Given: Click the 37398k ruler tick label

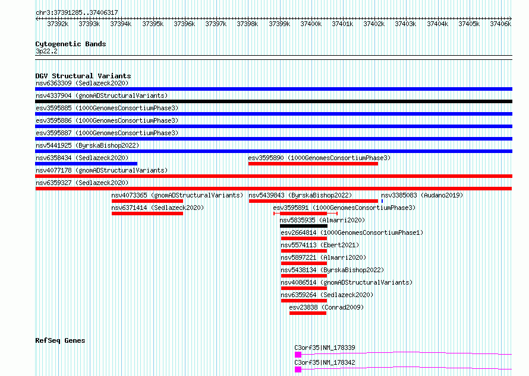Looking at the screenshot, I should (247, 24).
